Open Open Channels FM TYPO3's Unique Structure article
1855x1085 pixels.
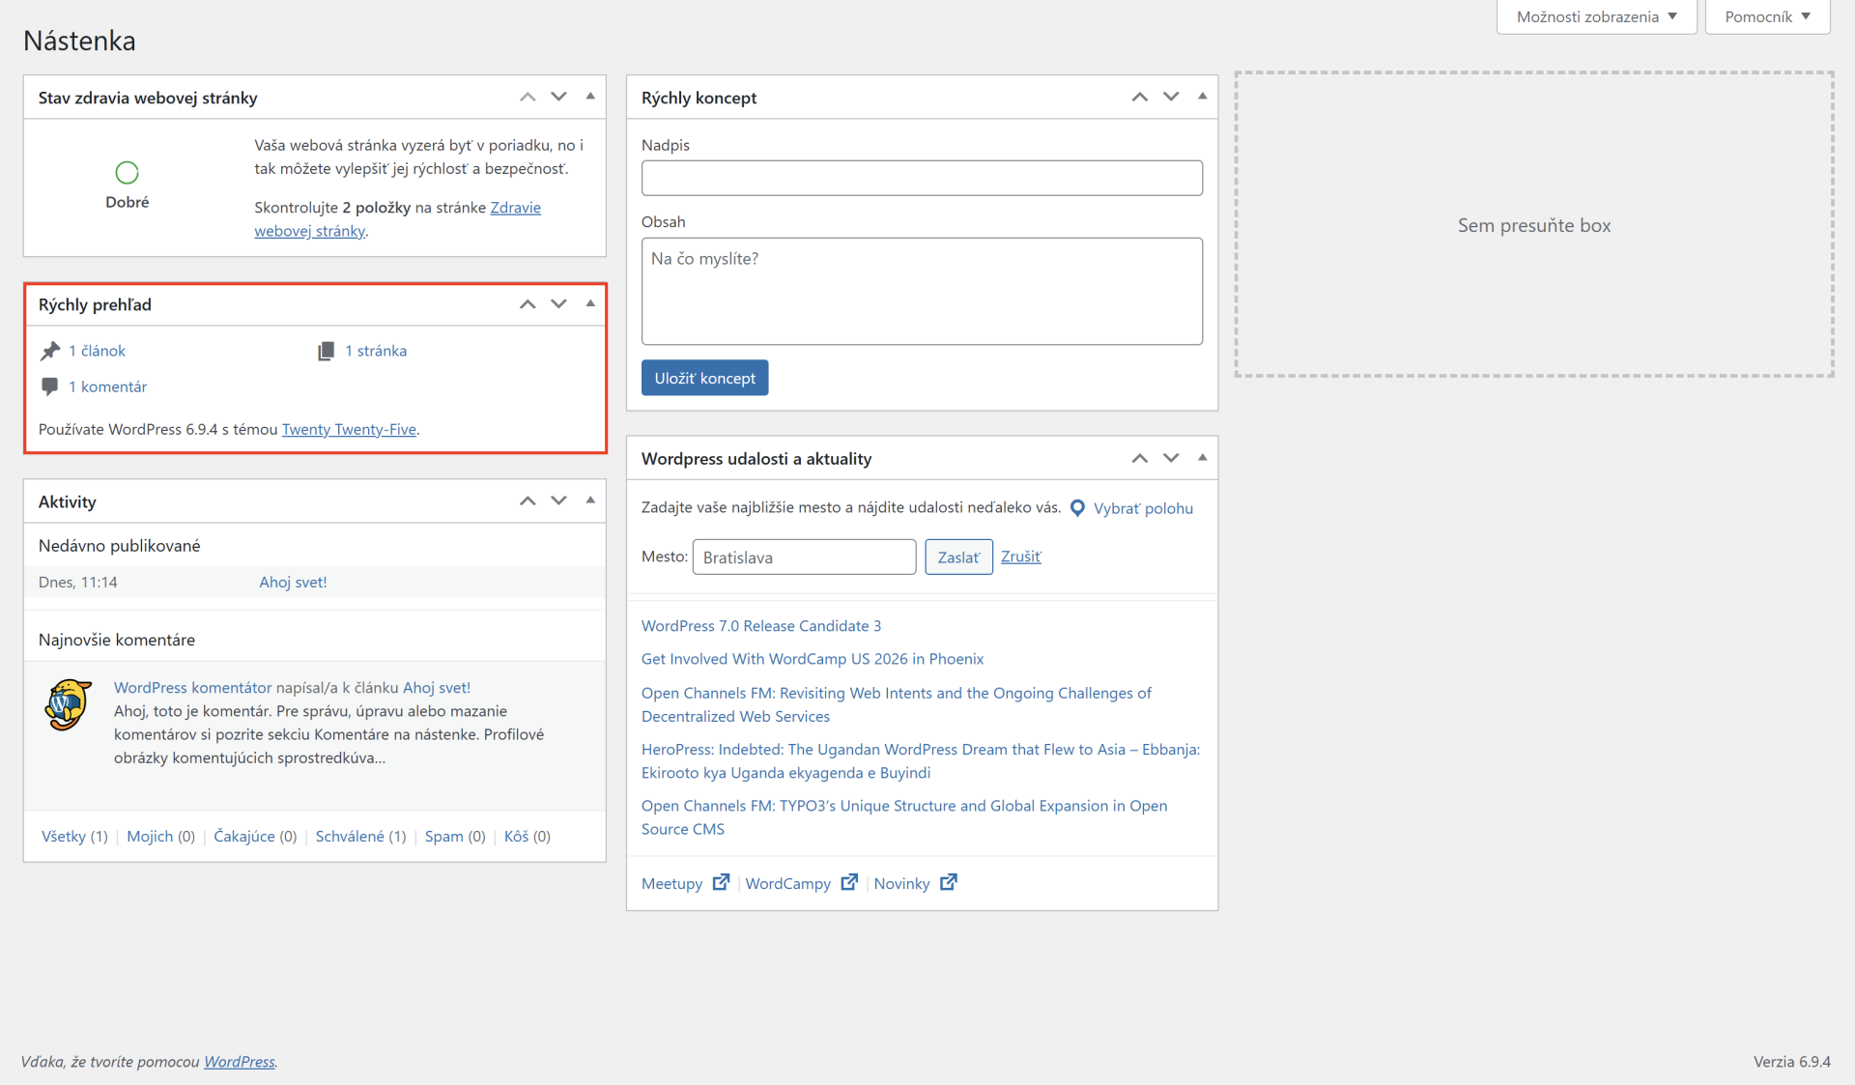pyautogui.click(x=904, y=816)
